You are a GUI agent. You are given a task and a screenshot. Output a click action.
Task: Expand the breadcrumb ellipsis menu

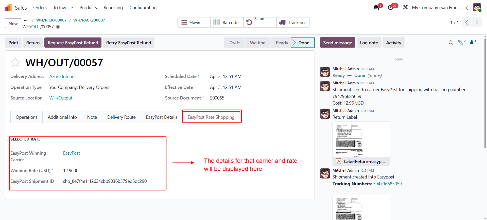(26, 20)
